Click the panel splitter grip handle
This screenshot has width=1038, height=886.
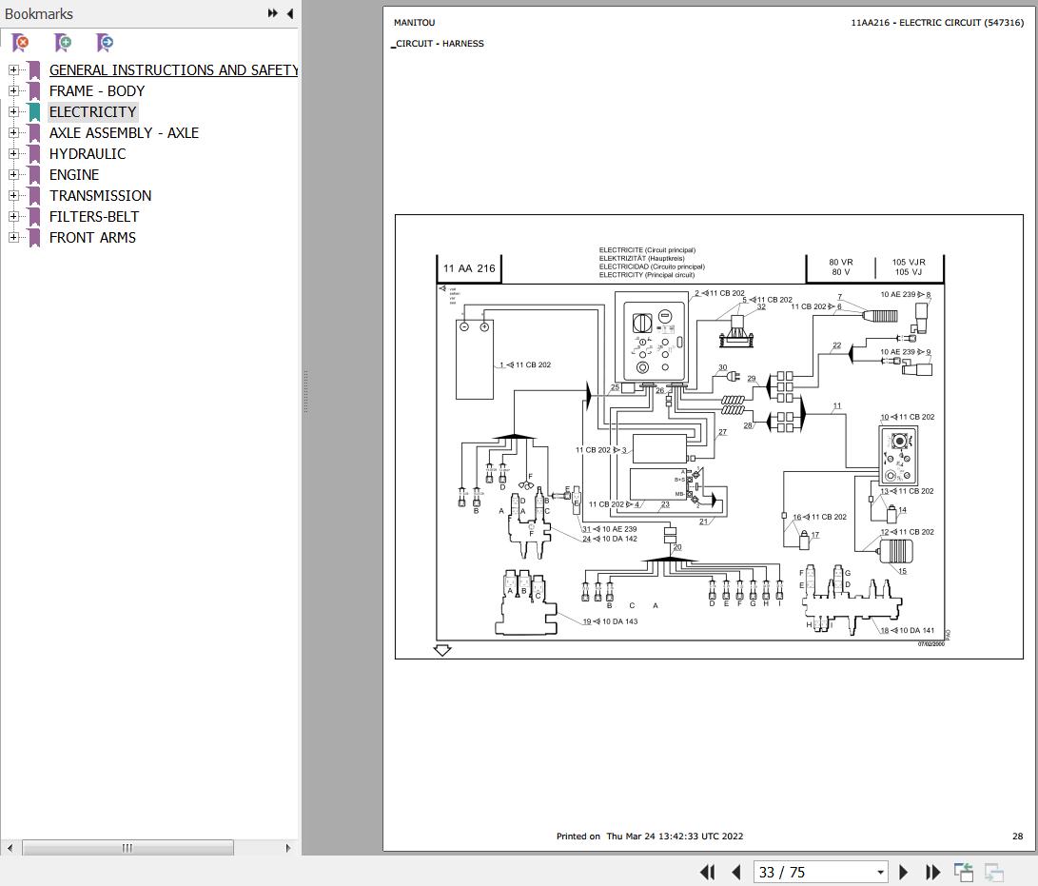tap(305, 392)
